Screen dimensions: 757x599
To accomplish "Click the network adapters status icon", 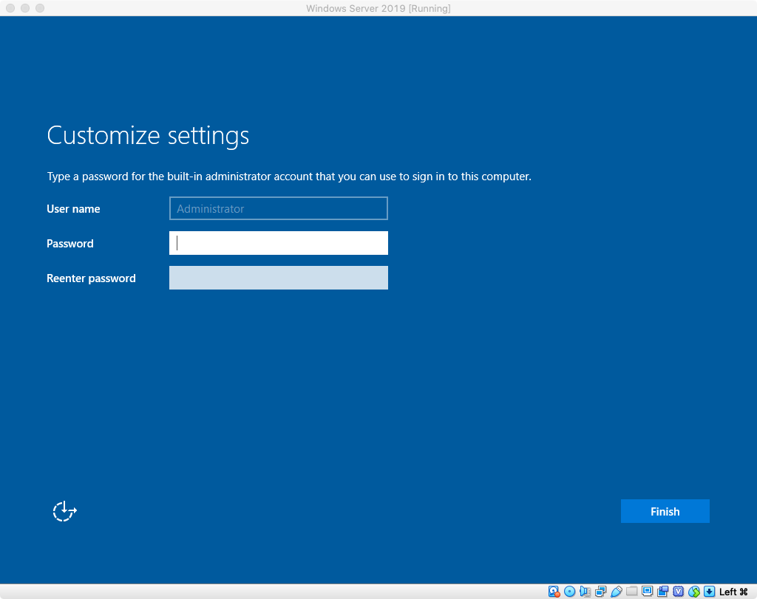I will coord(600,592).
